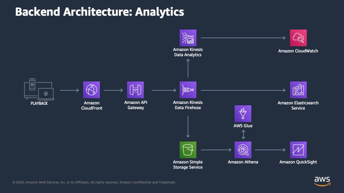Image resolution: width=344 pixels, height=193 pixels.
Task: Select the Amazon Athena icon
Action: pos(243,150)
